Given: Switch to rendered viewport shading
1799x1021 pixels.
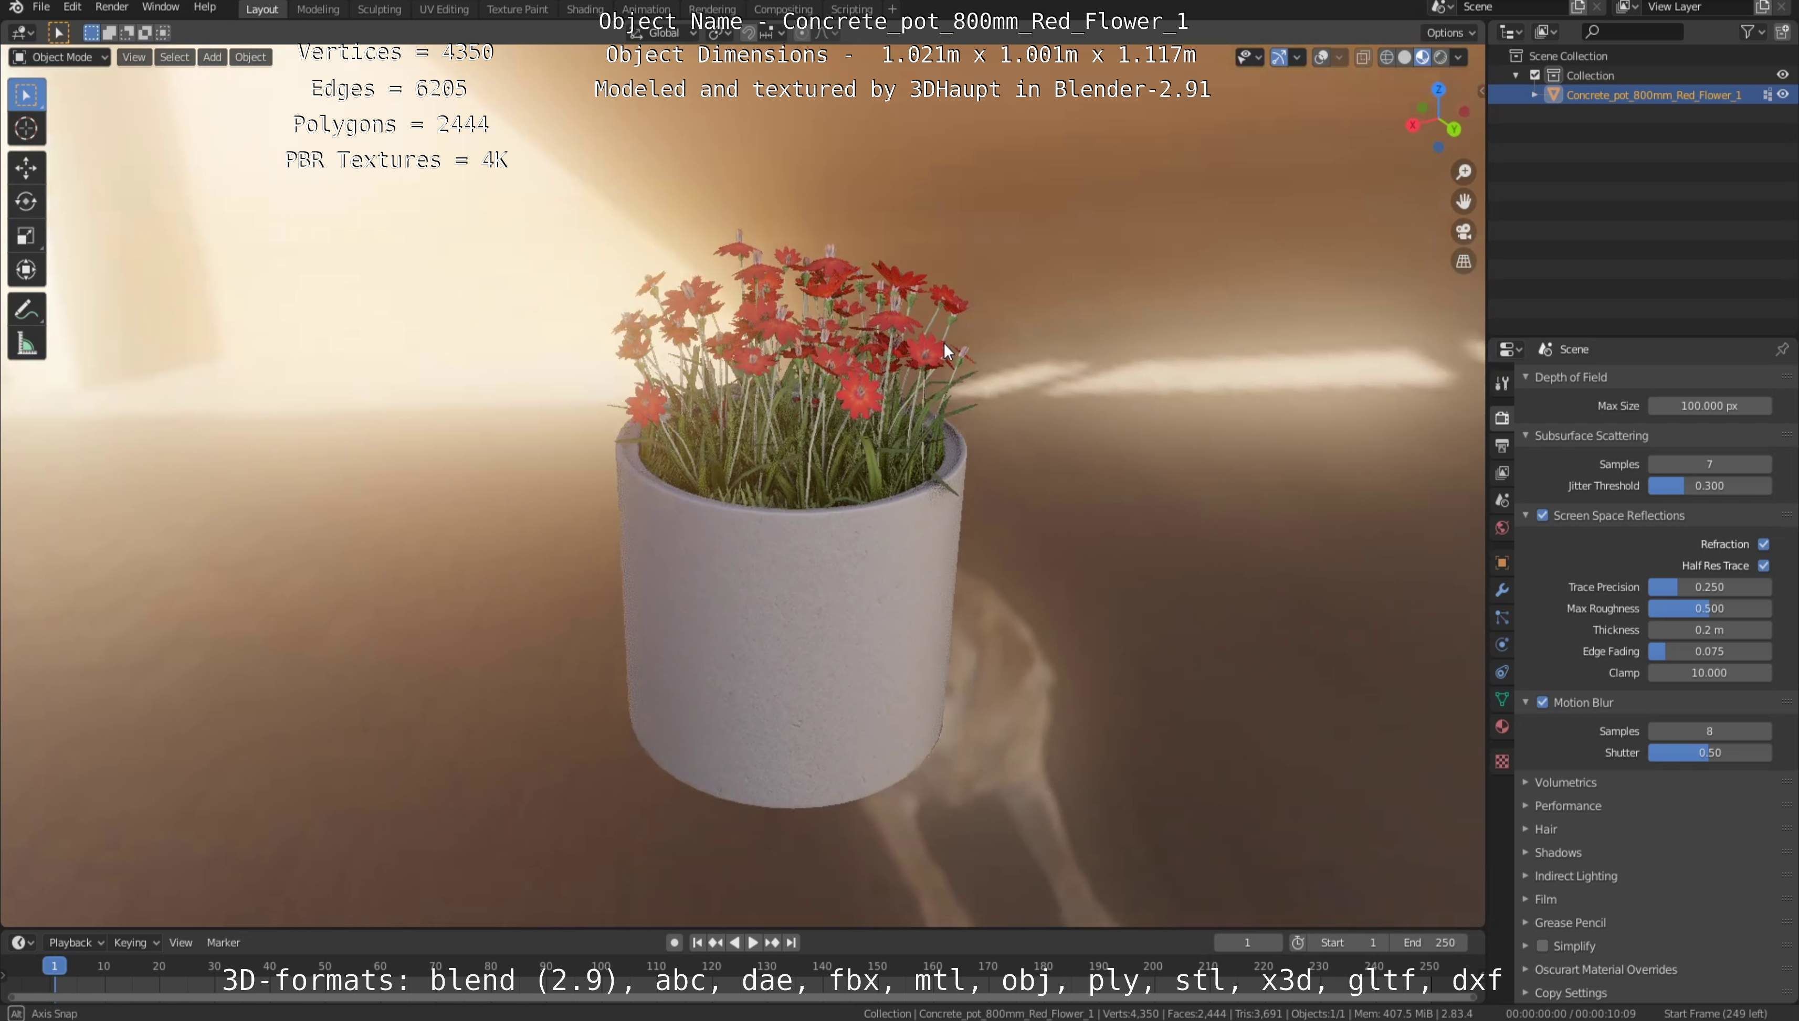Looking at the screenshot, I should click(x=1440, y=58).
